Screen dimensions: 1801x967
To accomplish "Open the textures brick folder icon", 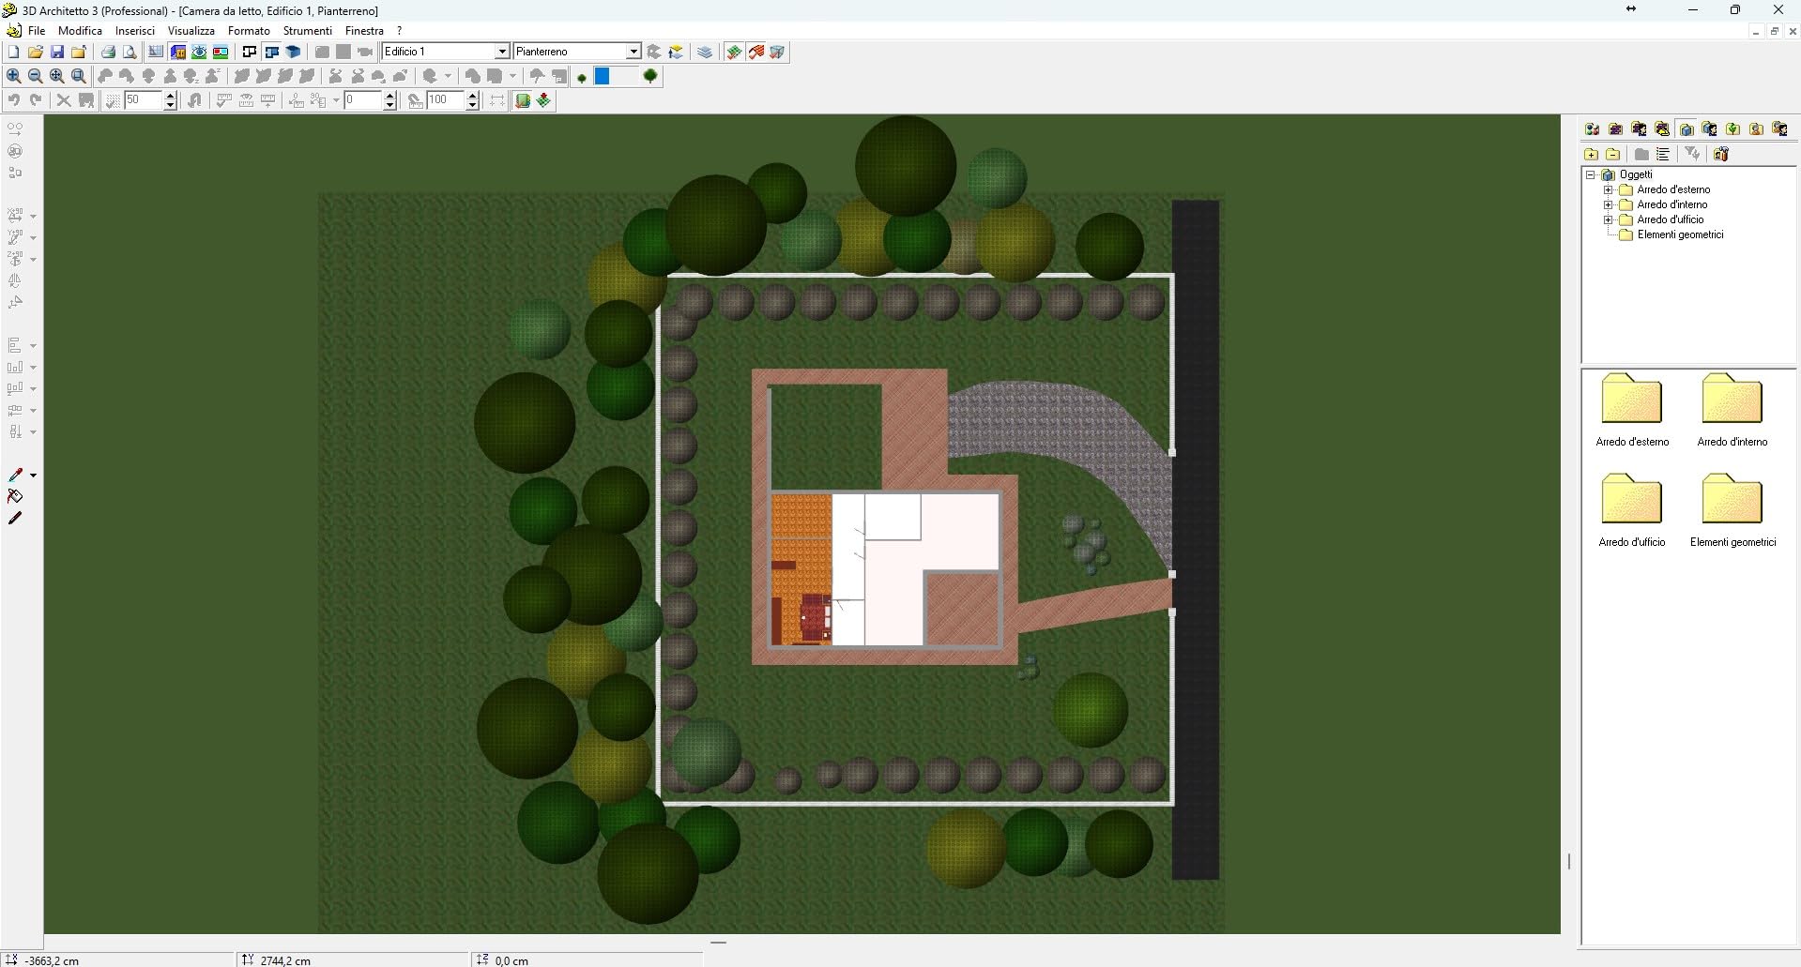I will [x=1616, y=129].
